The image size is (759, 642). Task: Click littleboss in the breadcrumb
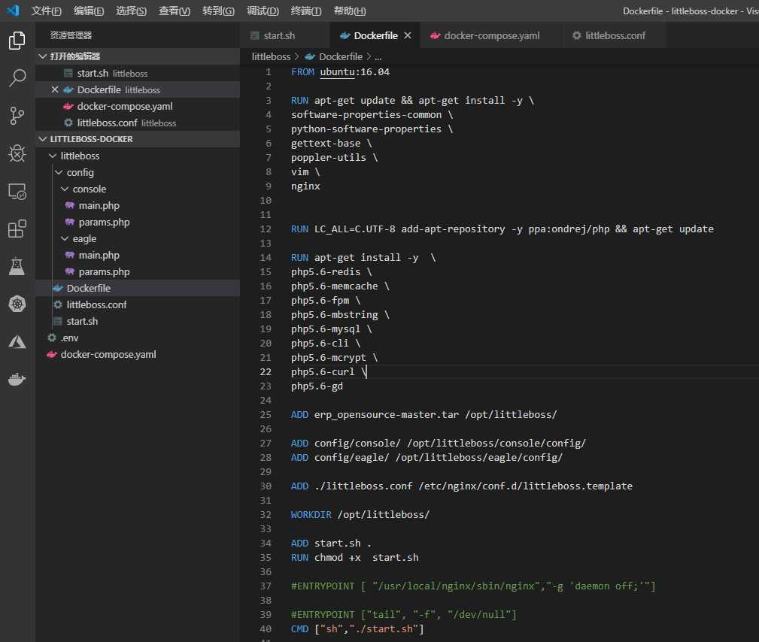tap(271, 56)
